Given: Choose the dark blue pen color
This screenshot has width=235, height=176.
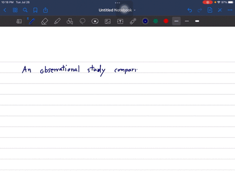Looking at the screenshot, I should tap(145, 21).
